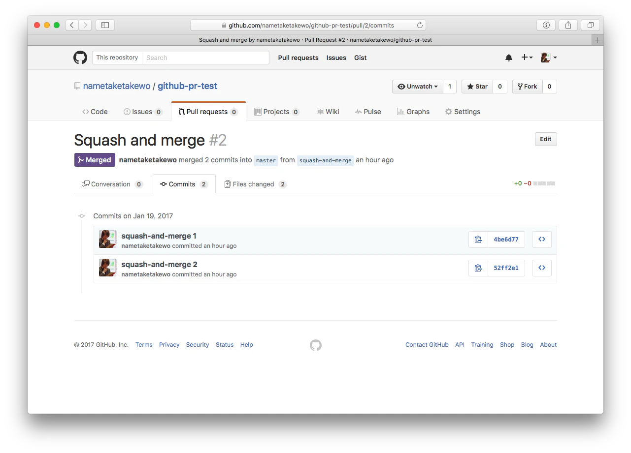Open Gist in top navigation
The image size is (631, 453).
click(360, 58)
